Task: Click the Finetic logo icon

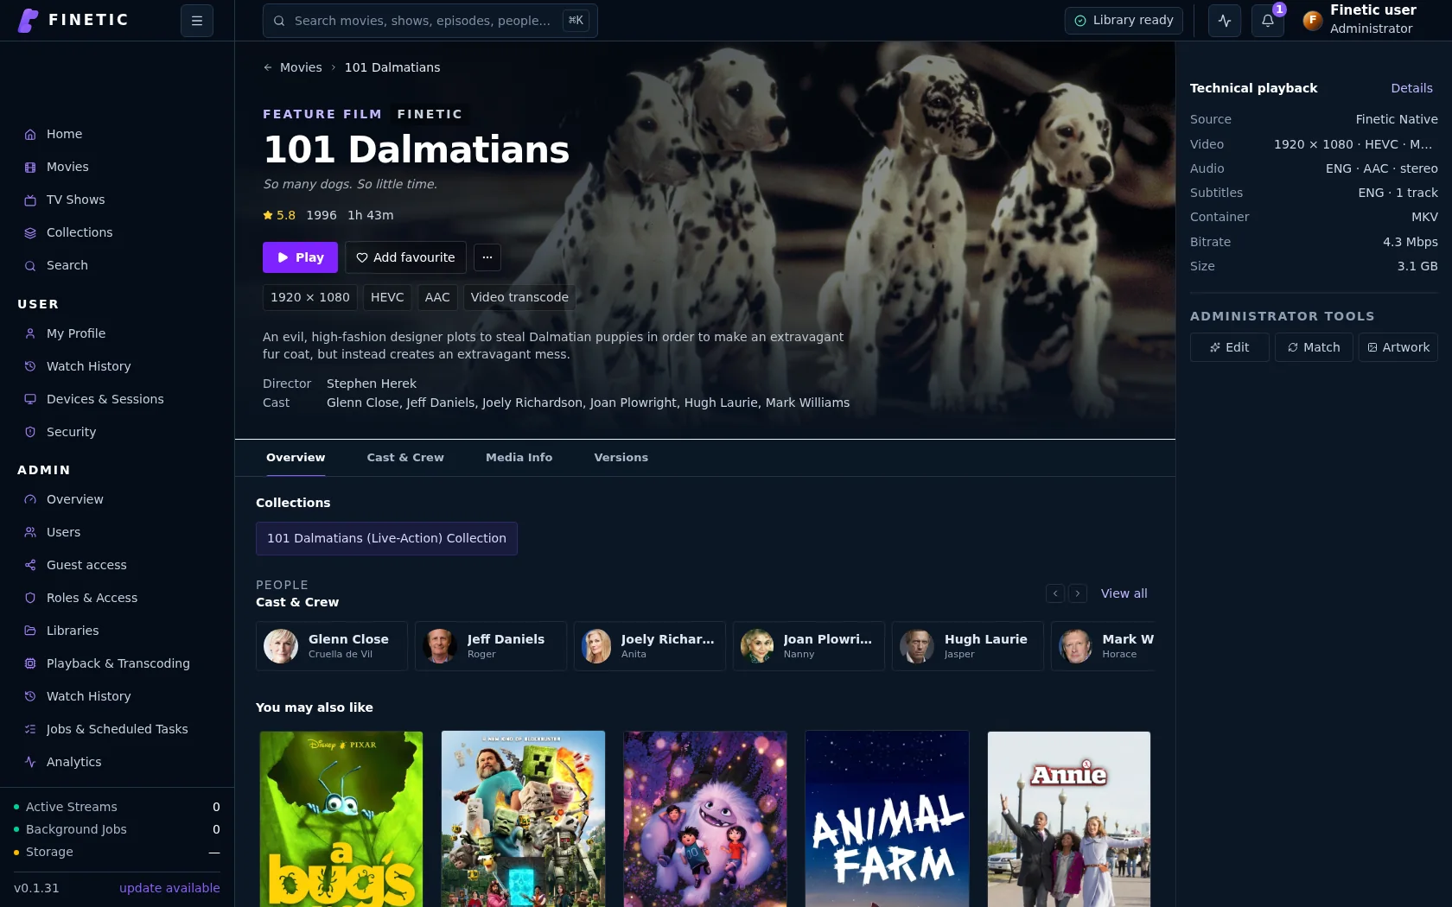Action: [28, 20]
